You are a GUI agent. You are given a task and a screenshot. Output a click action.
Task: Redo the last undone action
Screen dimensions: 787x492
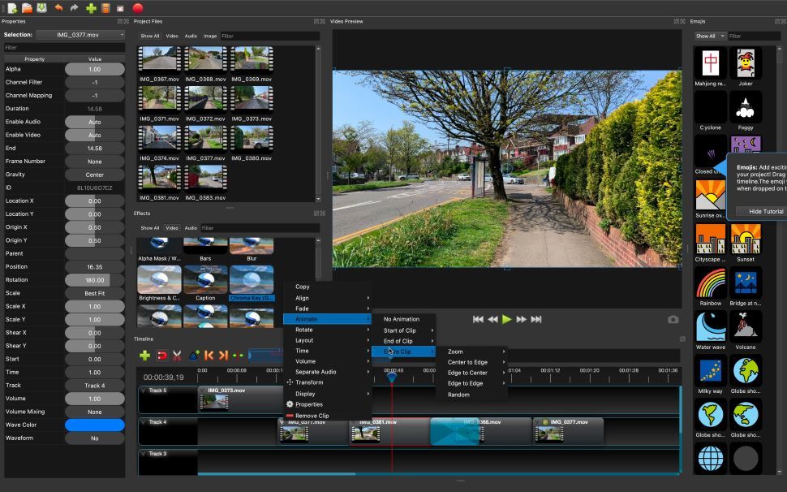click(x=74, y=6)
